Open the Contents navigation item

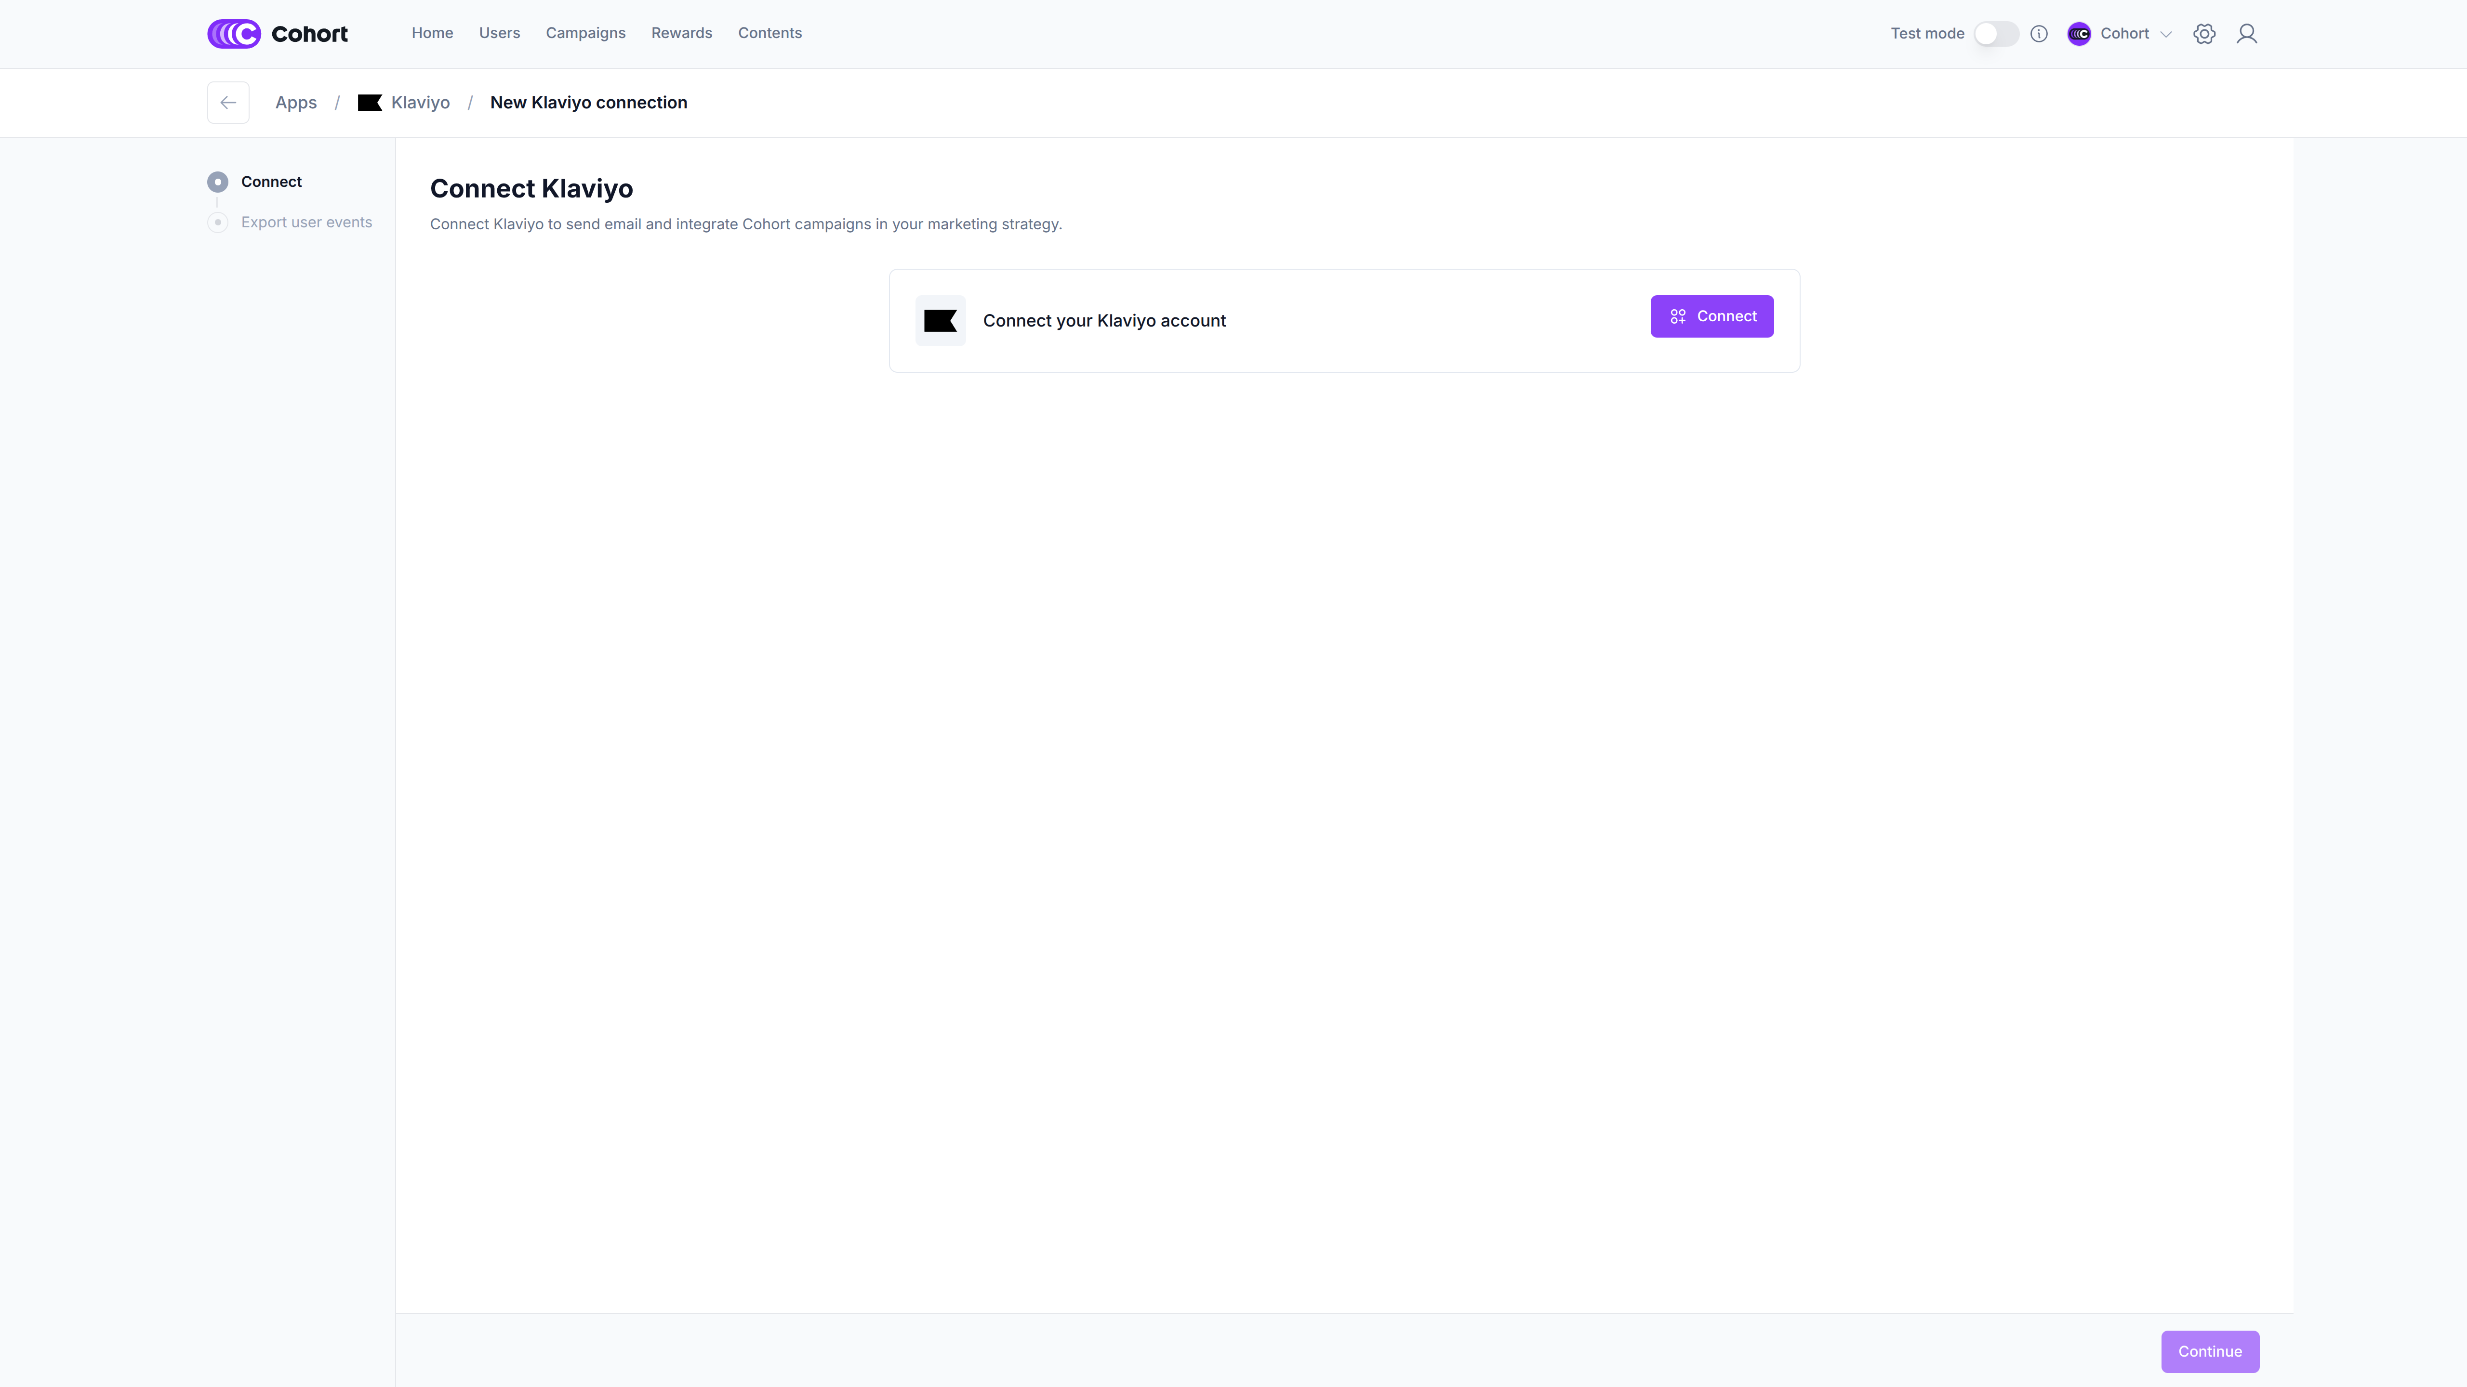pyautogui.click(x=769, y=33)
